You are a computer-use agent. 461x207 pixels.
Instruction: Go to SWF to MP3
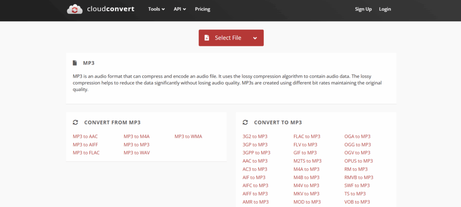coord(357,185)
